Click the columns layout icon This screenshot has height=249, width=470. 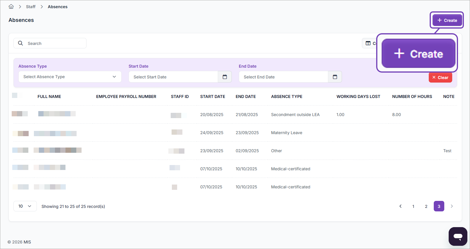point(368,43)
